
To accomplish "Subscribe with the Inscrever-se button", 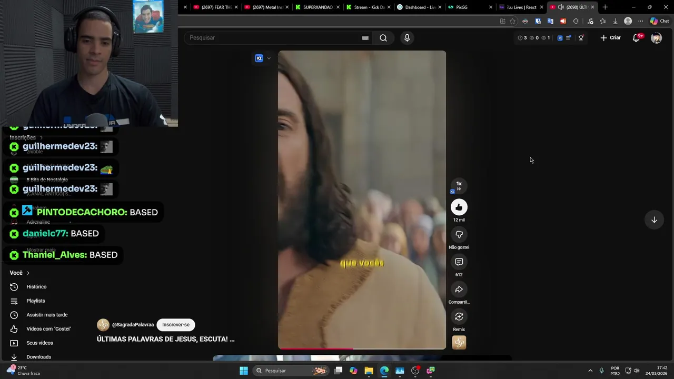I will (x=176, y=325).
